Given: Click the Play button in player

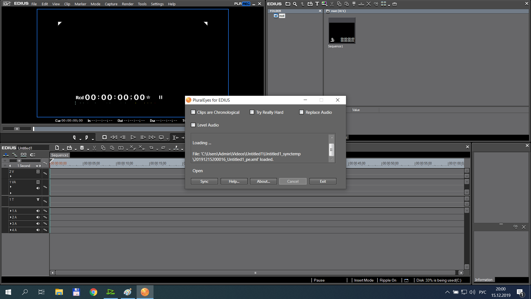Looking at the screenshot, I should tap(133, 137).
